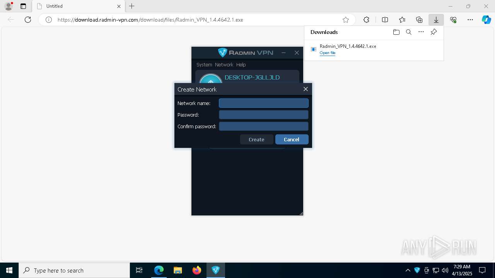Toggle Split screen in Edge
Viewport: 495px width, 278px height.
pyautogui.click(x=385, y=20)
